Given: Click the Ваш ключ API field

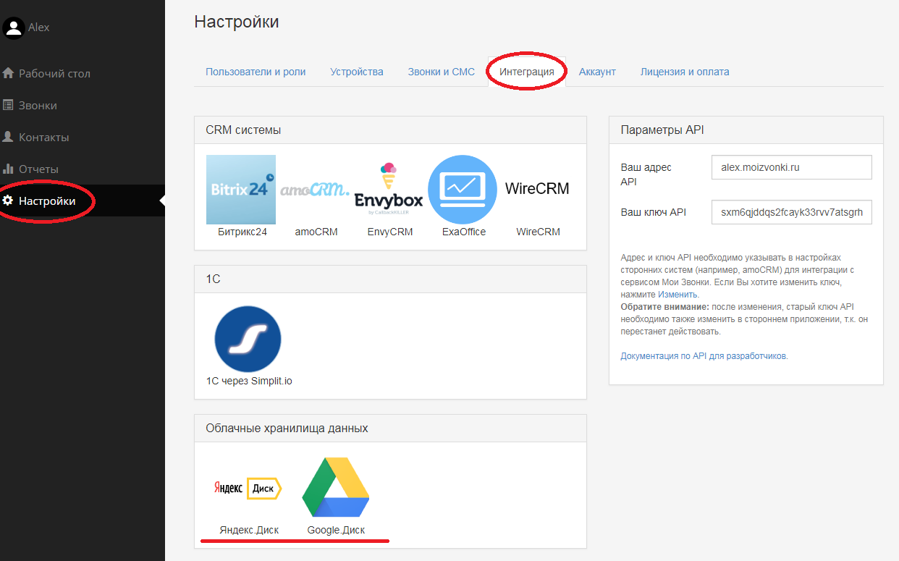Looking at the screenshot, I should pyautogui.click(x=792, y=212).
